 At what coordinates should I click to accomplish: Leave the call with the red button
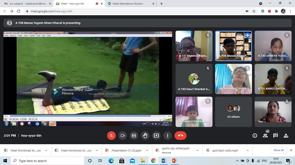pos(180,136)
